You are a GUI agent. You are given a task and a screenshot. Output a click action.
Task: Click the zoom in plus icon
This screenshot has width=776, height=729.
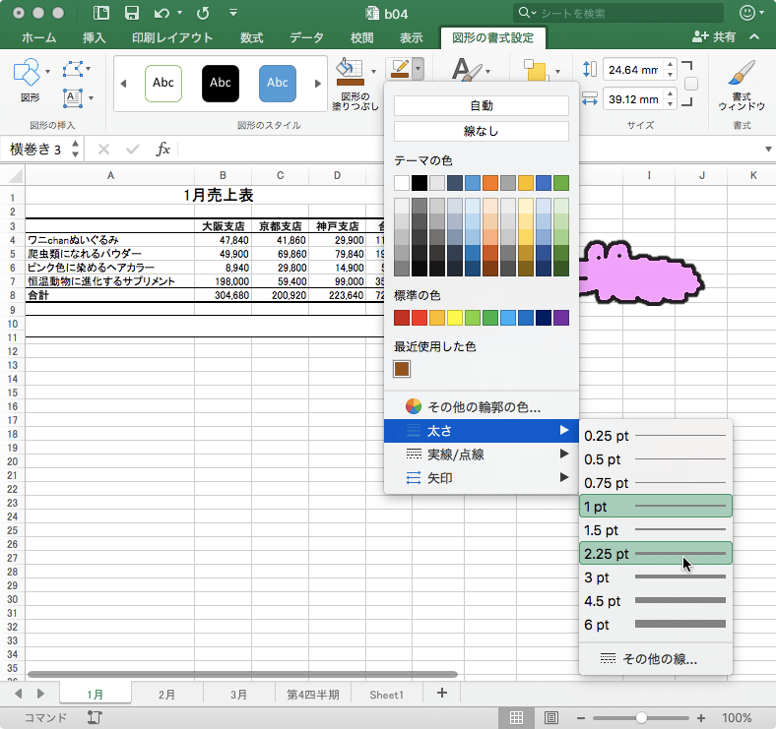[701, 717]
